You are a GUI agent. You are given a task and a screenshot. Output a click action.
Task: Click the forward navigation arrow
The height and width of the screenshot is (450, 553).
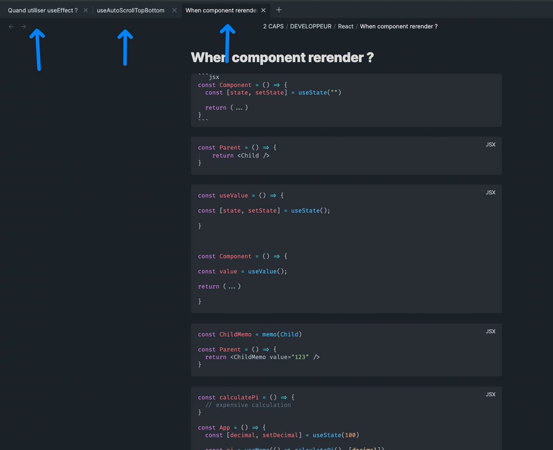pyautogui.click(x=23, y=26)
